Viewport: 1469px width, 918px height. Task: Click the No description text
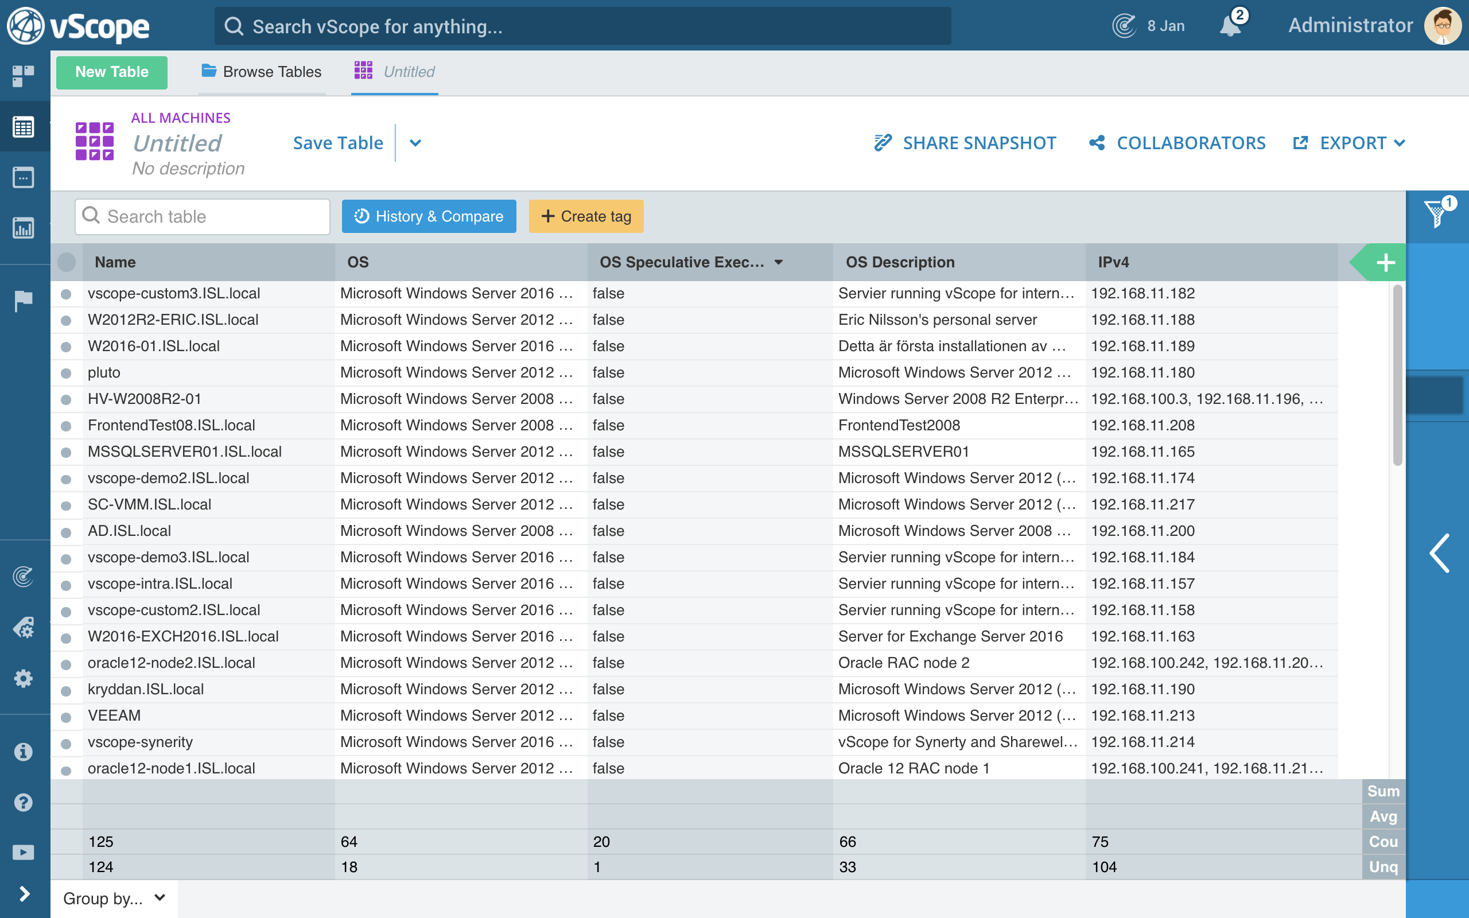[188, 168]
